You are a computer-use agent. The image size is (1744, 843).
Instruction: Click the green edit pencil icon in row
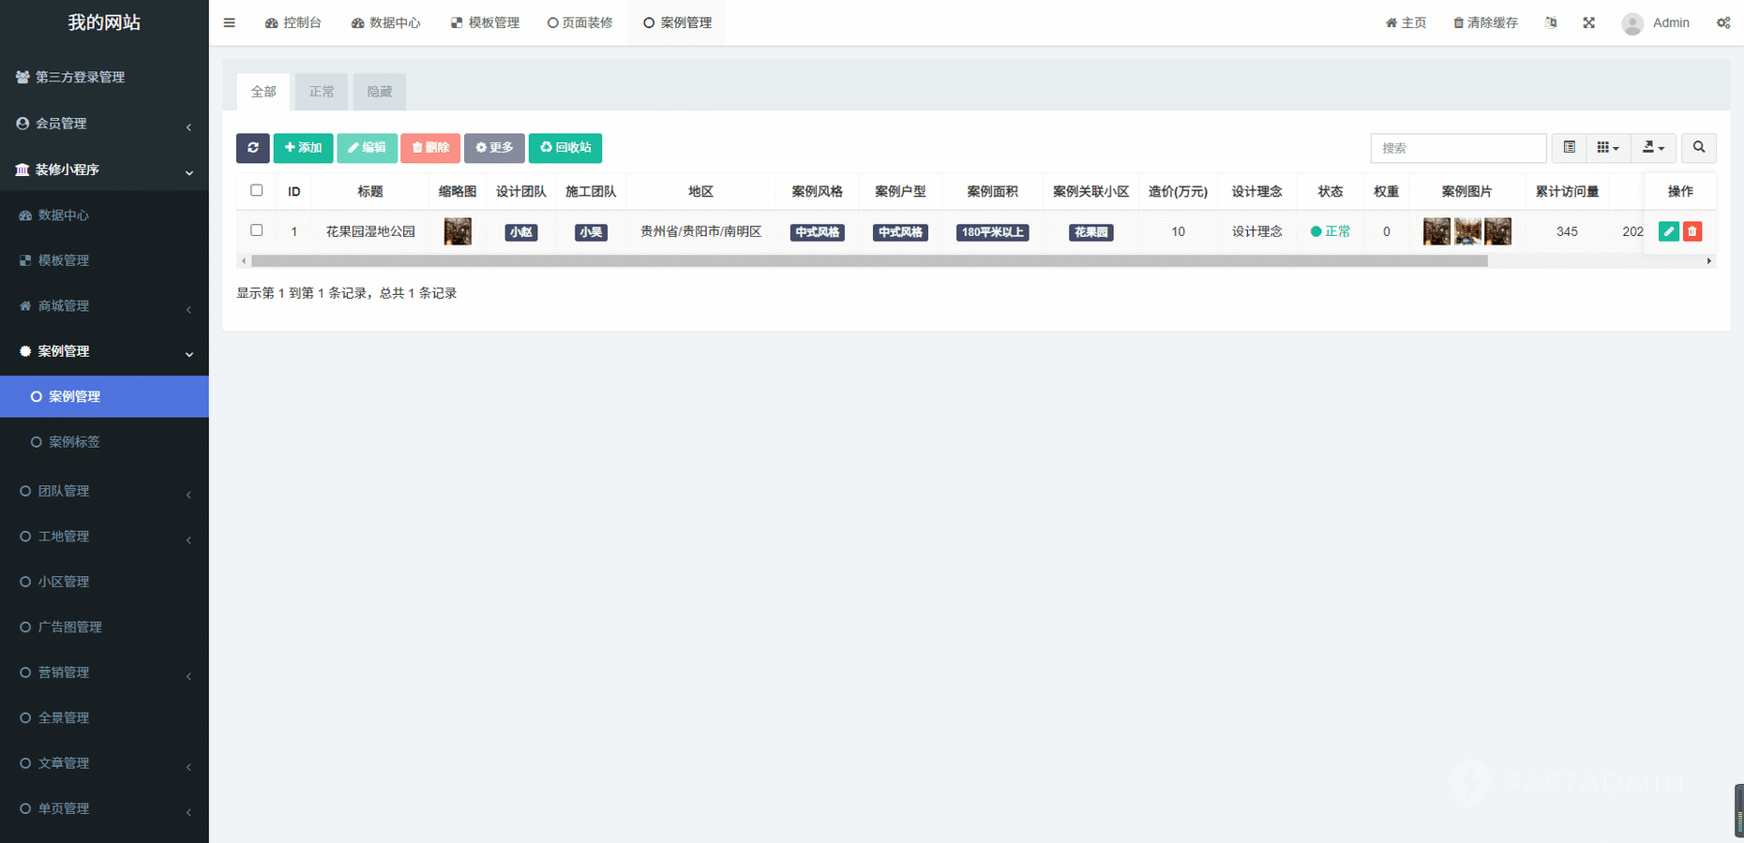point(1668,231)
